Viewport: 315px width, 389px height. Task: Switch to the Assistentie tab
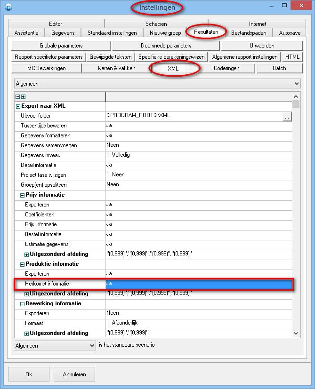pos(26,33)
